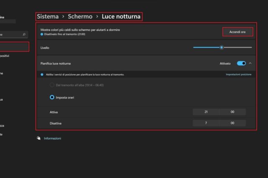Image resolution: width=268 pixels, height=178 pixels.
Task: Open the Impostazioni posizione link
Action: [238, 74]
